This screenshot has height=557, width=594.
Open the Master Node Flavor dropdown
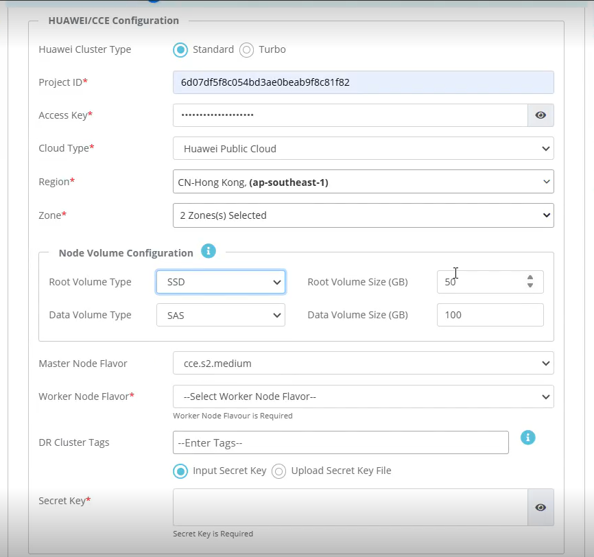(x=364, y=364)
